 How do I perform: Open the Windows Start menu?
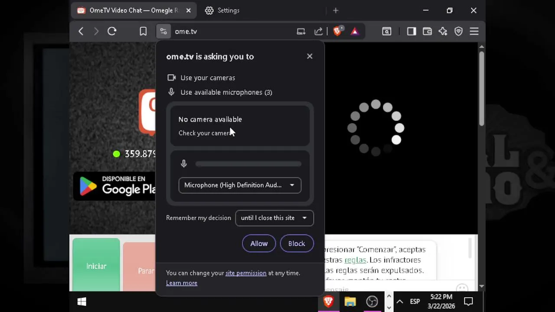click(x=82, y=302)
